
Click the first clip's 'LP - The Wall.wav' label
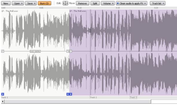(10, 11)
